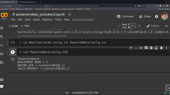Open the Kali Tools bookmark
Image resolution: width=170 pixels, height=95 pixels.
pos(29,9)
